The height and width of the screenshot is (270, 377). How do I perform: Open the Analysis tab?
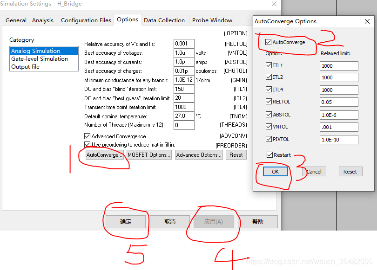tap(43, 20)
